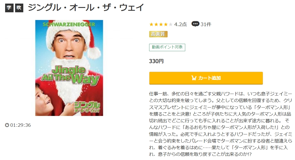Click the 高画質 quality badge
295x160 pixels.
pos(158,34)
